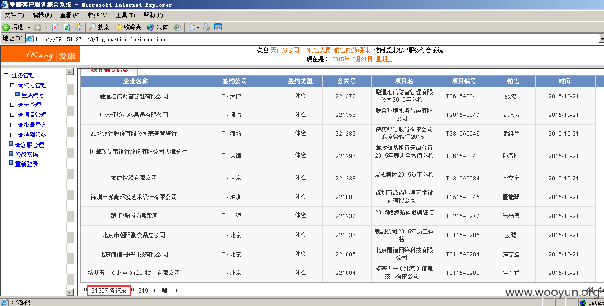This screenshot has width=604, height=306.
Task: Click the 企业名称 column header
Action: (x=136, y=81)
